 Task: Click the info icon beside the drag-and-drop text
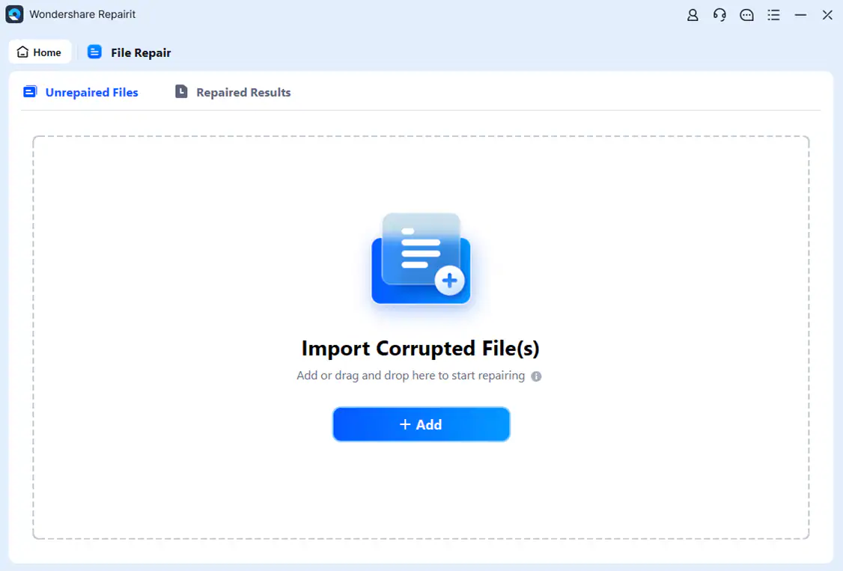tap(536, 376)
